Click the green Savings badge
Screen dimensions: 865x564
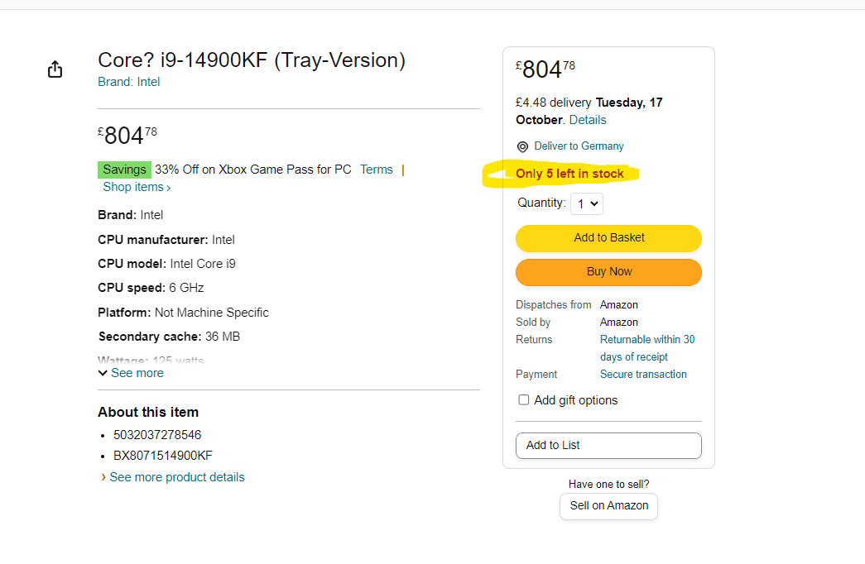pos(124,170)
